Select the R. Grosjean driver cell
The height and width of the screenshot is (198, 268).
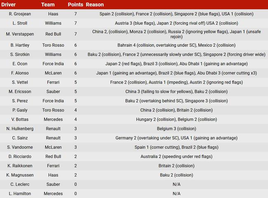point(20,14)
